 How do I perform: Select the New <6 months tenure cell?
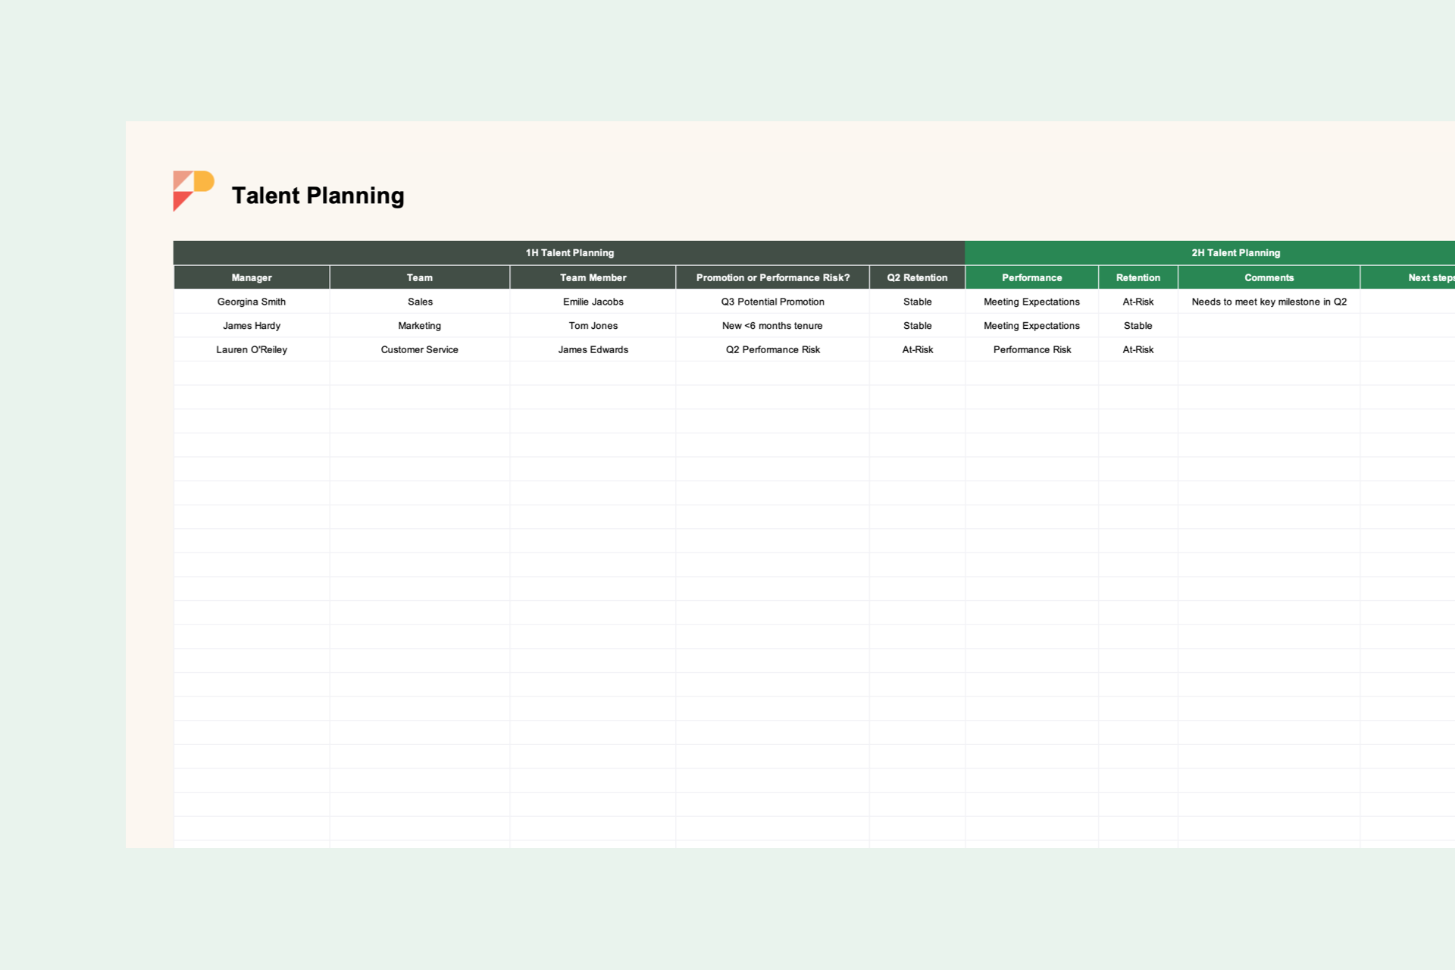click(772, 326)
